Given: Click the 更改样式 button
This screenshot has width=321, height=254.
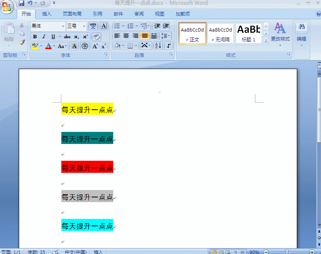Looking at the screenshot, I should (280, 34).
